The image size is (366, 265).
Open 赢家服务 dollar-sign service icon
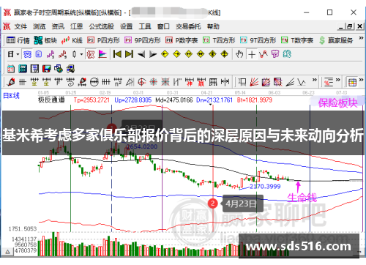pos(336,40)
